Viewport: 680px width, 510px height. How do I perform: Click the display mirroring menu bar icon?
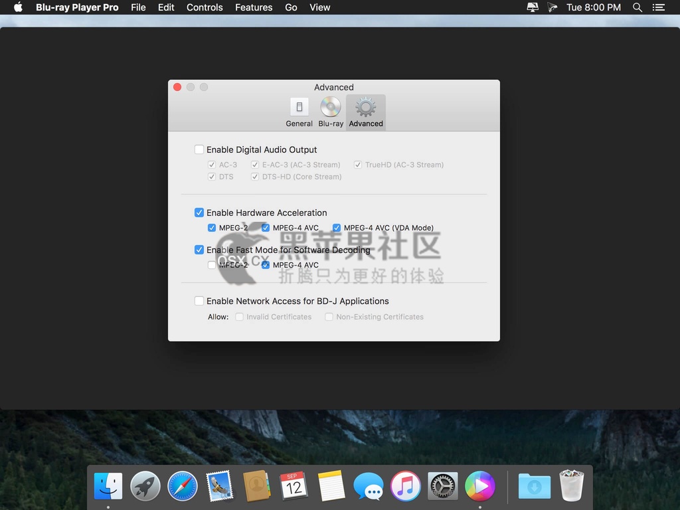pyautogui.click(x=533, y=7)
